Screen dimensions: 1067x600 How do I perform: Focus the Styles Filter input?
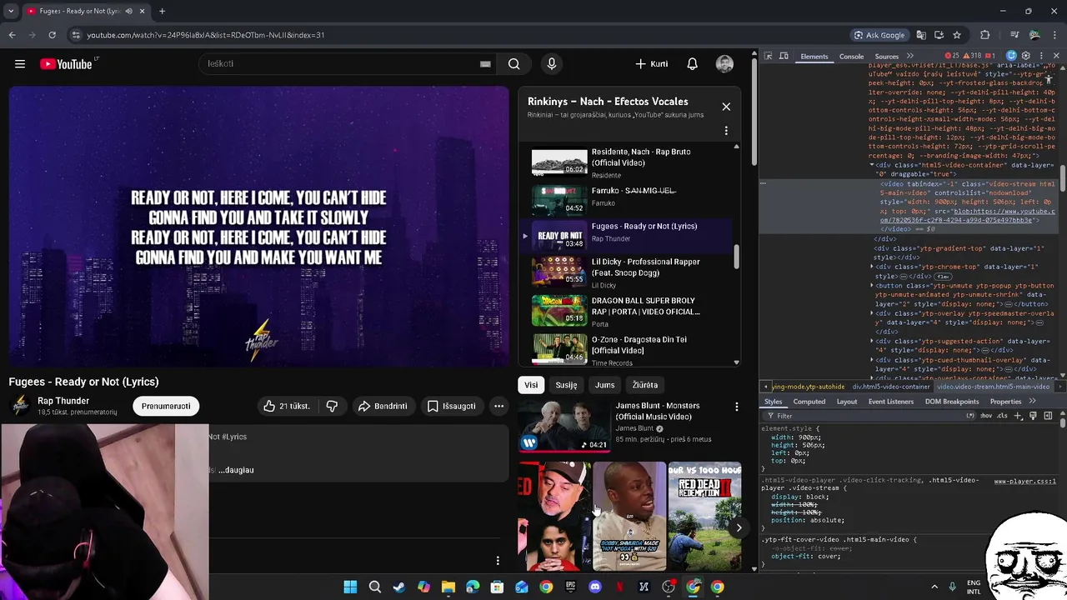coord(867,415)
